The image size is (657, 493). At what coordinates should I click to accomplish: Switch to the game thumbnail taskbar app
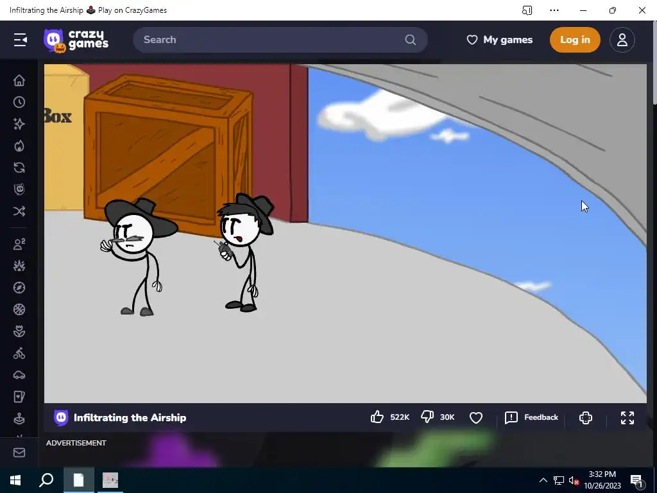pyautogui.click(x=110, y=480)
